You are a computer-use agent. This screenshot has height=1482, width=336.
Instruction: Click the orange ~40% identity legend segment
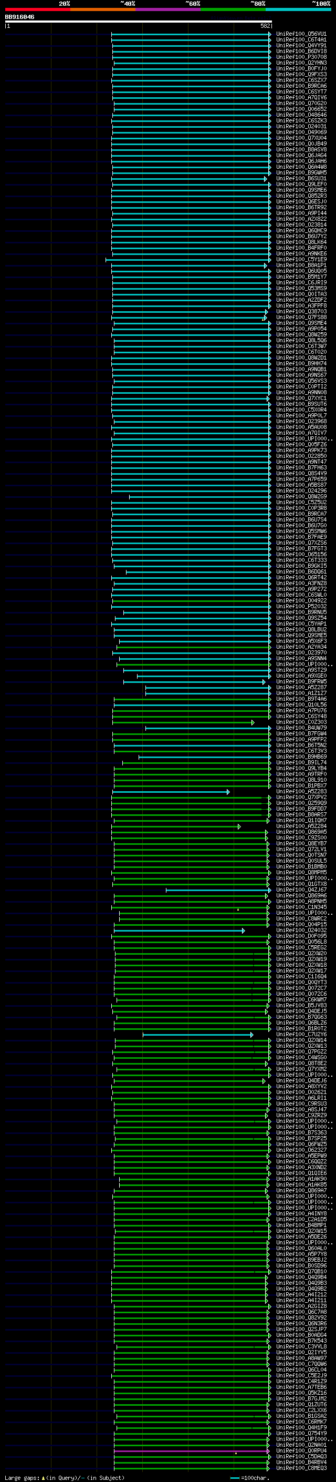pyautogui.click(x=103, y=9)
